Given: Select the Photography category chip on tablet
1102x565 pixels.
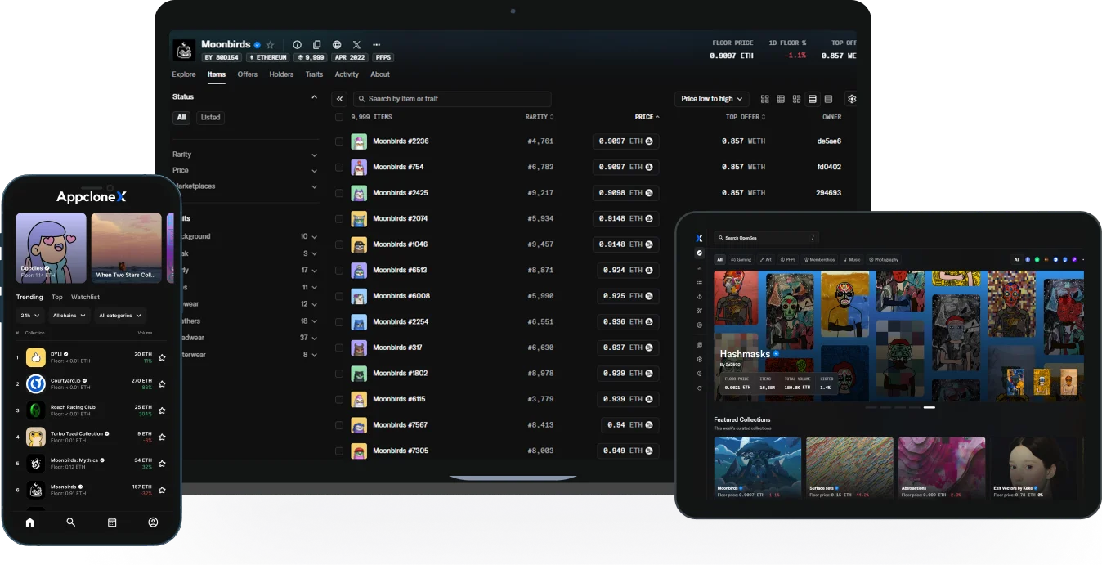Looking at the screenshot, I should point(884,259).
